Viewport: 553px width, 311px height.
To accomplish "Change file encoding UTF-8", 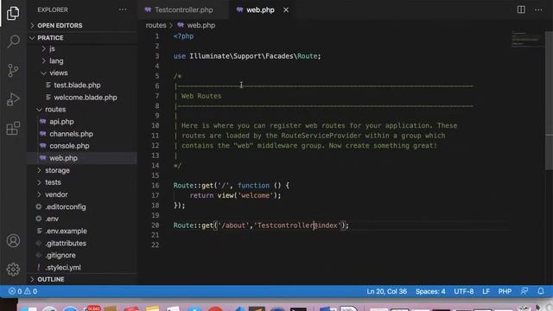I will tap(464, 292).
